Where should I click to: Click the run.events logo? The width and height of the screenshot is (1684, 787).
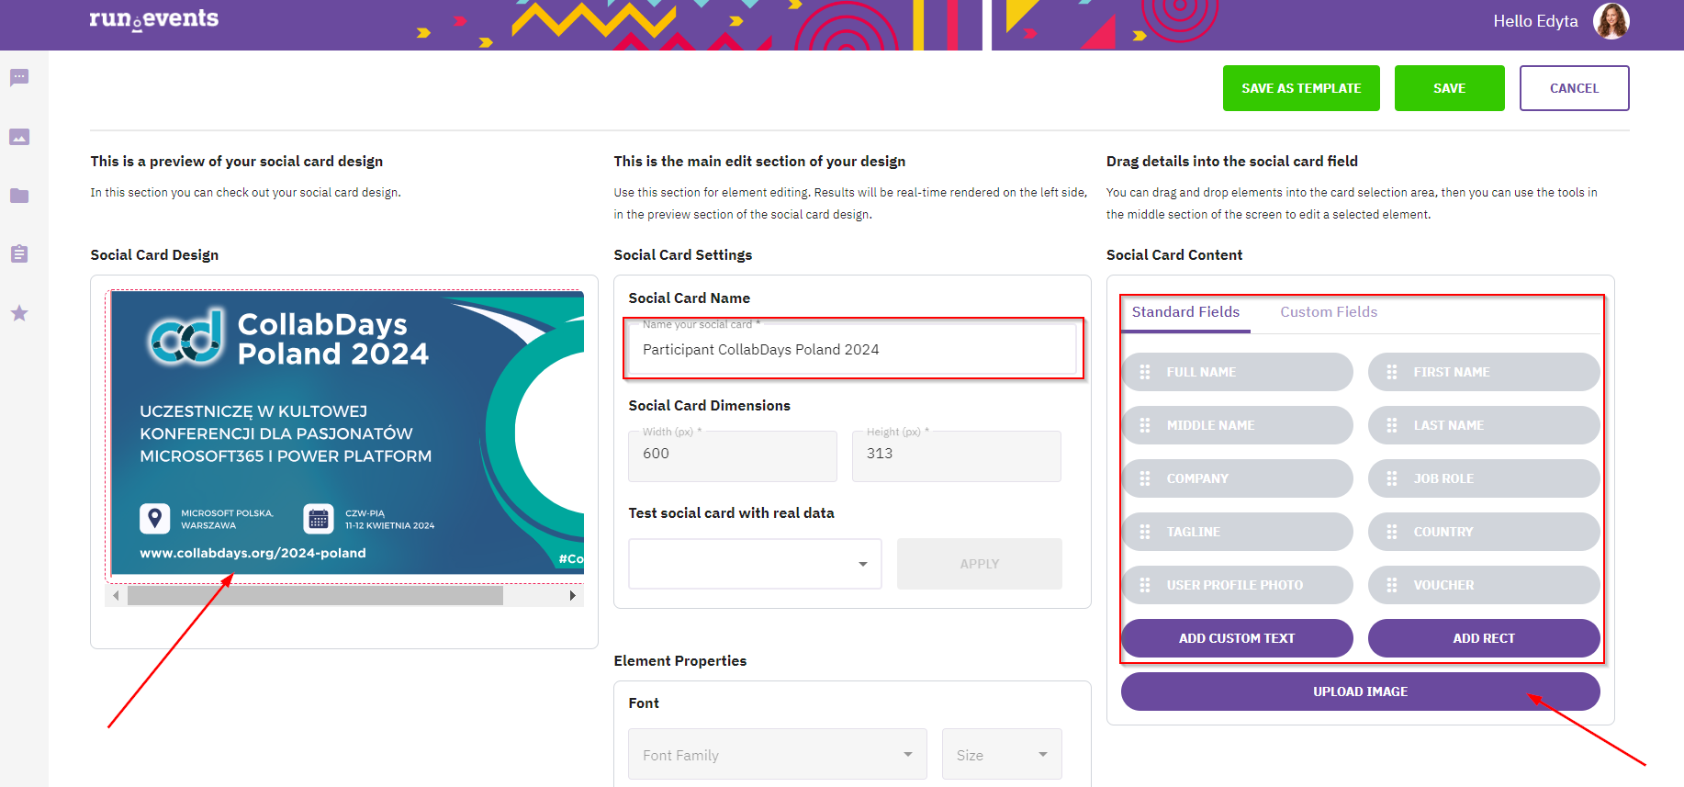pos(154,19)
